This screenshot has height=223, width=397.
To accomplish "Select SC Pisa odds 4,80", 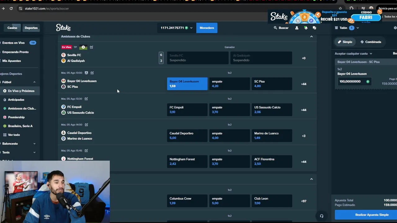I will pos(272,84).
